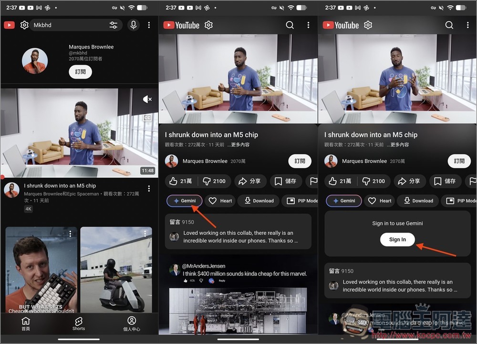Tap the Download icon under the video
477x344 pixels.
click(x=258, y=201)
